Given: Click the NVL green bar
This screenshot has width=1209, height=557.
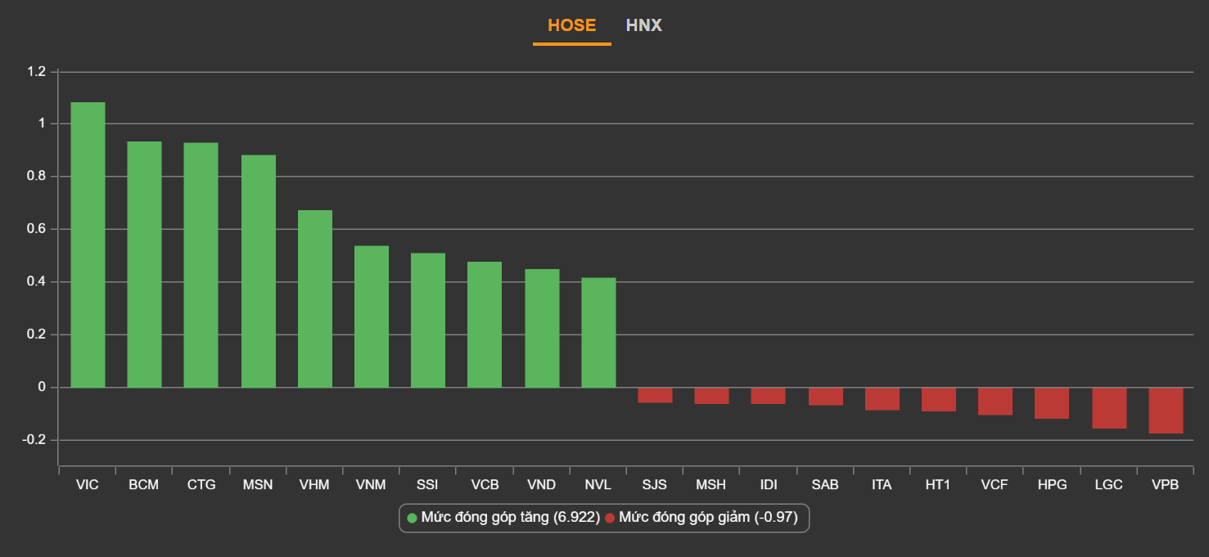Looking at the screenshot, I should pyautogui.click(x=598, y=332).
